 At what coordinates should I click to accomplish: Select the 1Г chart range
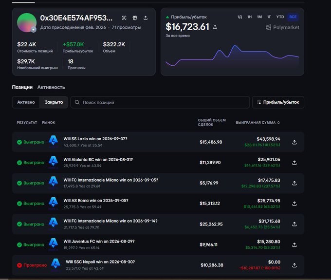(x=269, y=17)
